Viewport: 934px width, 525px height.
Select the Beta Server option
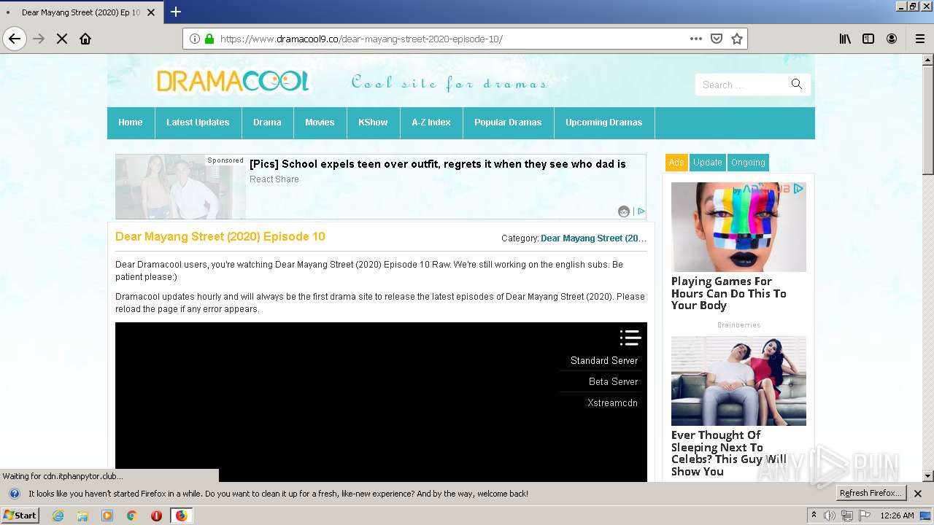point(613,382)
